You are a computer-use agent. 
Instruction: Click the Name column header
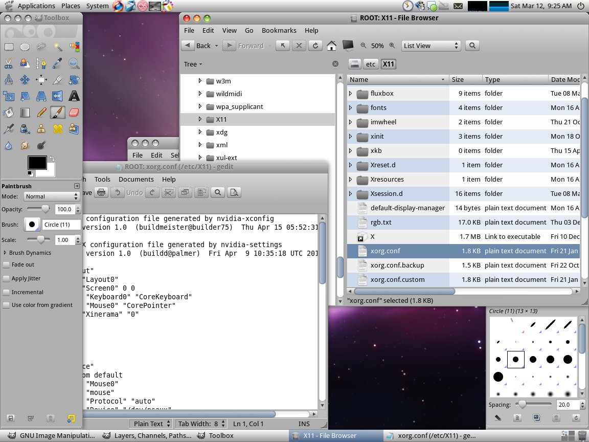coord(397,80)
